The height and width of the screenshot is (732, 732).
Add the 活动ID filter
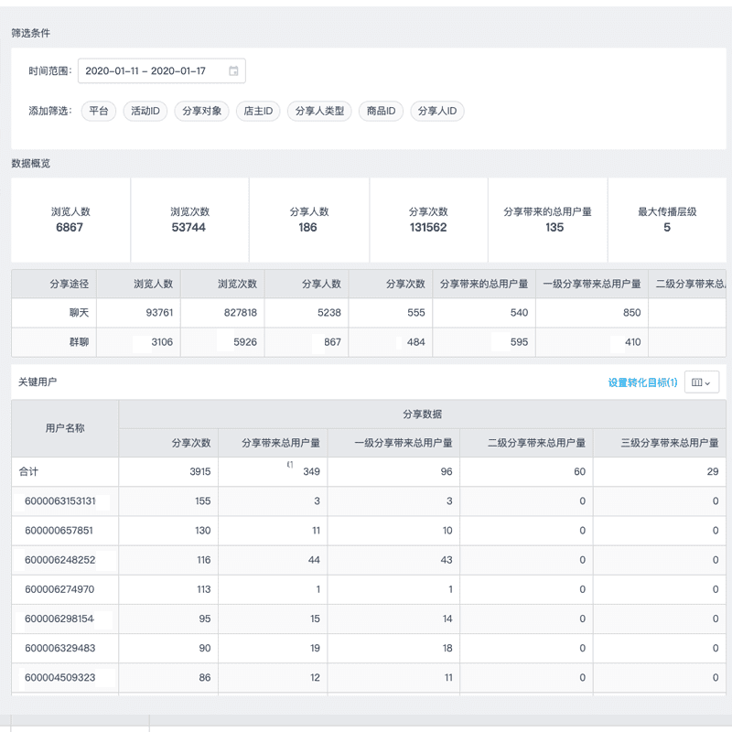(x=145, y=111)
